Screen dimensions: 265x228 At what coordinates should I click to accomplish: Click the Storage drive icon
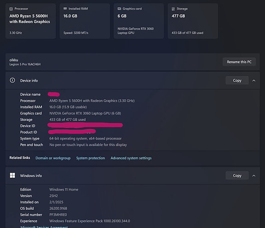click(173, 9)
